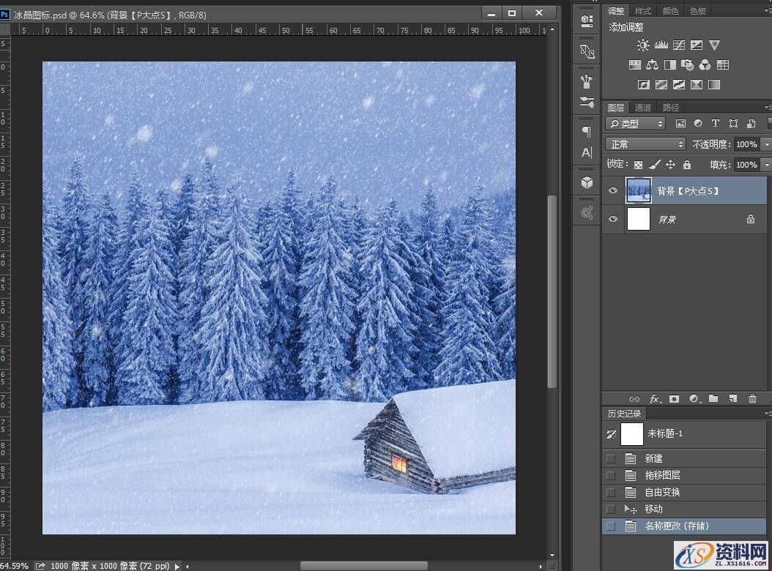The height and width of the screenshot is (571, 772).
Task: Select the 自由变换 history state
Action: (662, 492)
